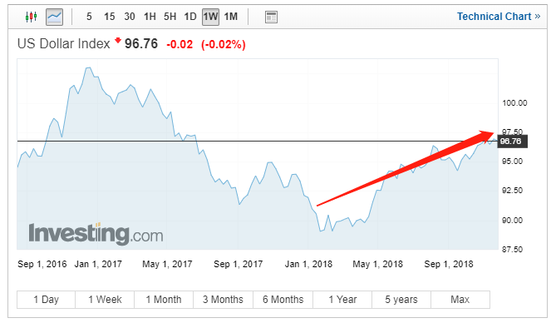Image resolution: width=551 pixels, height=328 pixels.
Task: Select the 1M monthly interval
Action: click(x=231, y=17)
